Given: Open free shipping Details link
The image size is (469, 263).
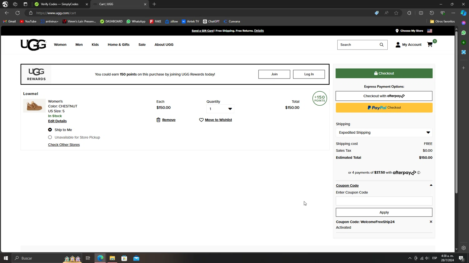Looking at the screenshot, I should coord(259,31).
